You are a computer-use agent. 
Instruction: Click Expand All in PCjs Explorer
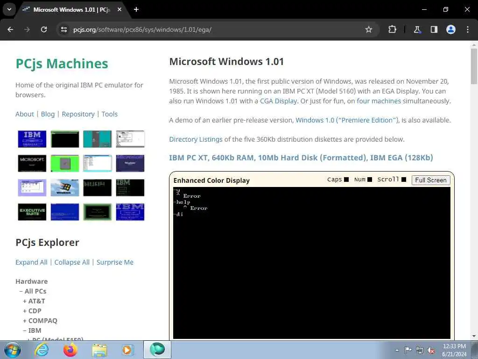click(31, 262)
